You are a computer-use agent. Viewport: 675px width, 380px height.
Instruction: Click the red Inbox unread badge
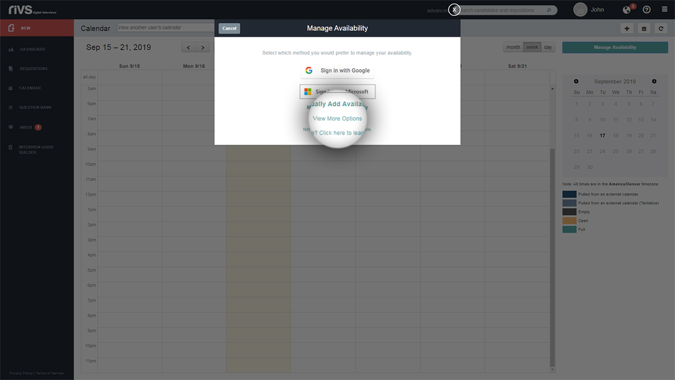[x=38, y=127]
